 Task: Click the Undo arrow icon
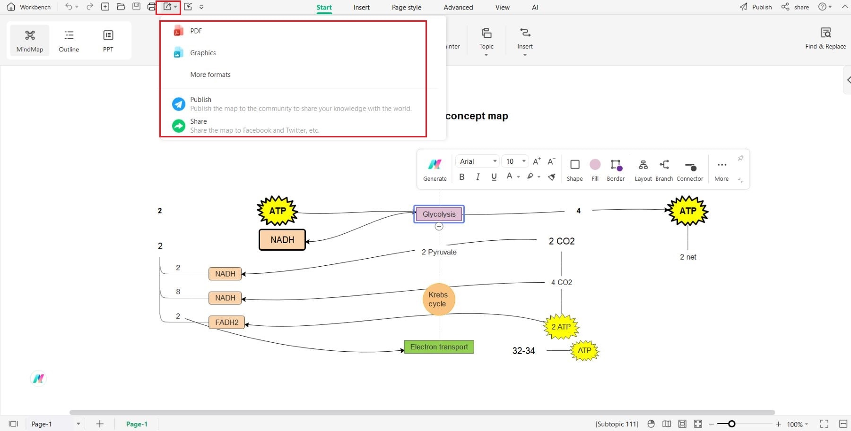[69, 7]
